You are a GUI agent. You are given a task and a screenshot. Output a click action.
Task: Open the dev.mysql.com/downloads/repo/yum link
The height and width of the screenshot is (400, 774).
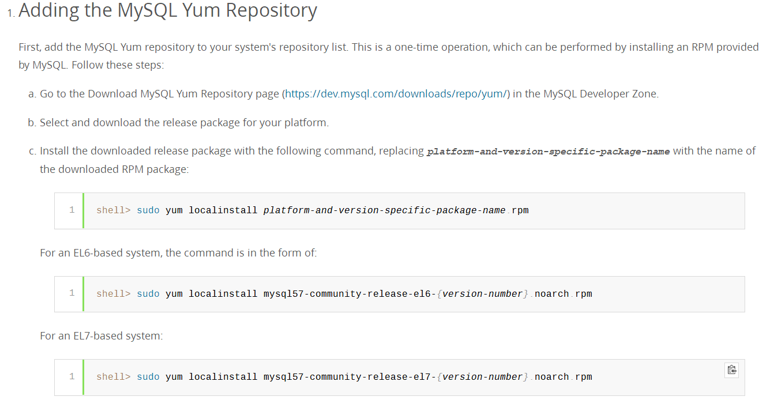point(396,93)
